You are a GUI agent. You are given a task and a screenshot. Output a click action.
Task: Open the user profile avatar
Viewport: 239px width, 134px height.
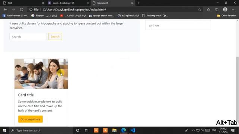(x=225, y=9)
